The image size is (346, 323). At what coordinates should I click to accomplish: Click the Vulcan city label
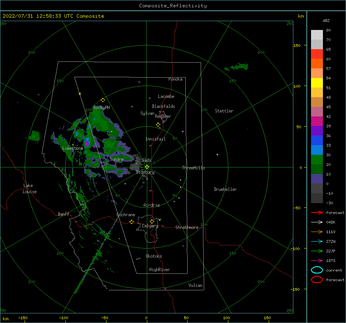pyautogui.click(x=196, y=285)
